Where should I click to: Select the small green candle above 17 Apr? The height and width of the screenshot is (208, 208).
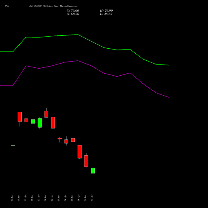[33, 121]
